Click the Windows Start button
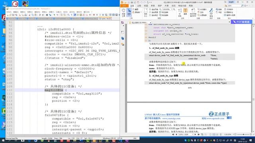The height and width of the screenshot is (143, 255). 3,140
